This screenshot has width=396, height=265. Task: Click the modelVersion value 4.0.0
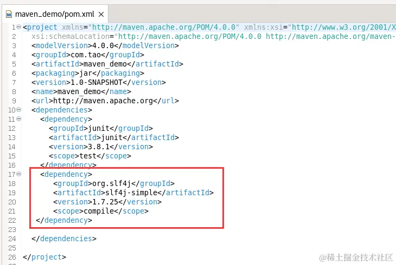tap(103, 45)
